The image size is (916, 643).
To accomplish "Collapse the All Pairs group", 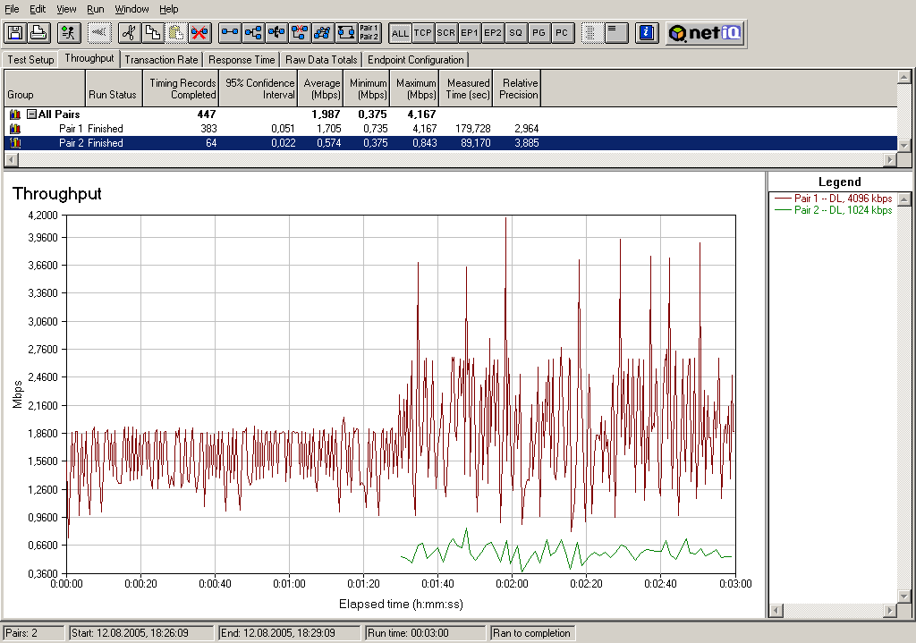I will click(x=31, y=114).
